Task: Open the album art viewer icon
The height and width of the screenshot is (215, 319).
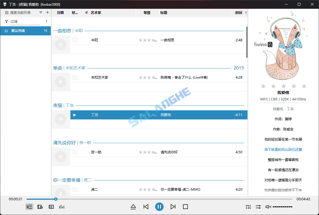Action: (x=40, y=207)
